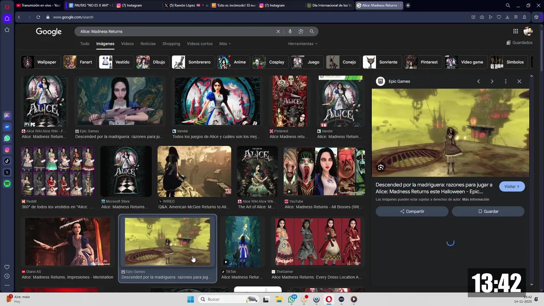The image size is (544, 306).
Task: Open the Reddit 360° dresses thumbnail
Action: pyautogui.click(x=58, y=171)
